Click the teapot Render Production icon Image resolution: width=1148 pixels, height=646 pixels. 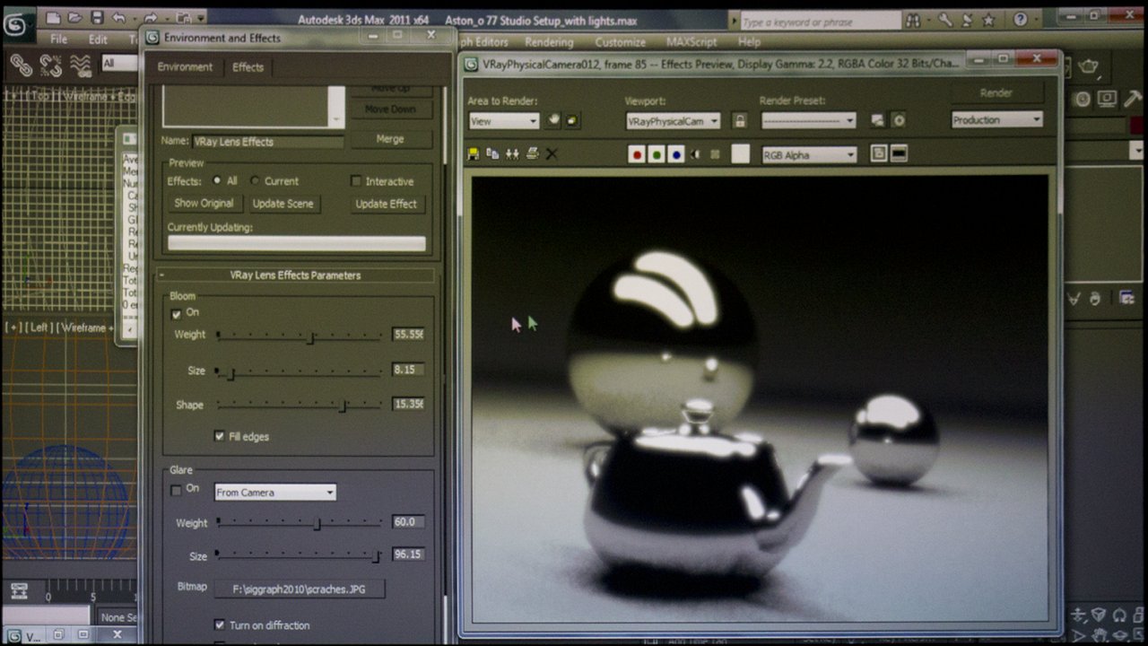point(1089,66)
